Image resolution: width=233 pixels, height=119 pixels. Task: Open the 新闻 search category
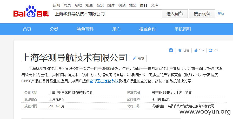pos(56,5)
